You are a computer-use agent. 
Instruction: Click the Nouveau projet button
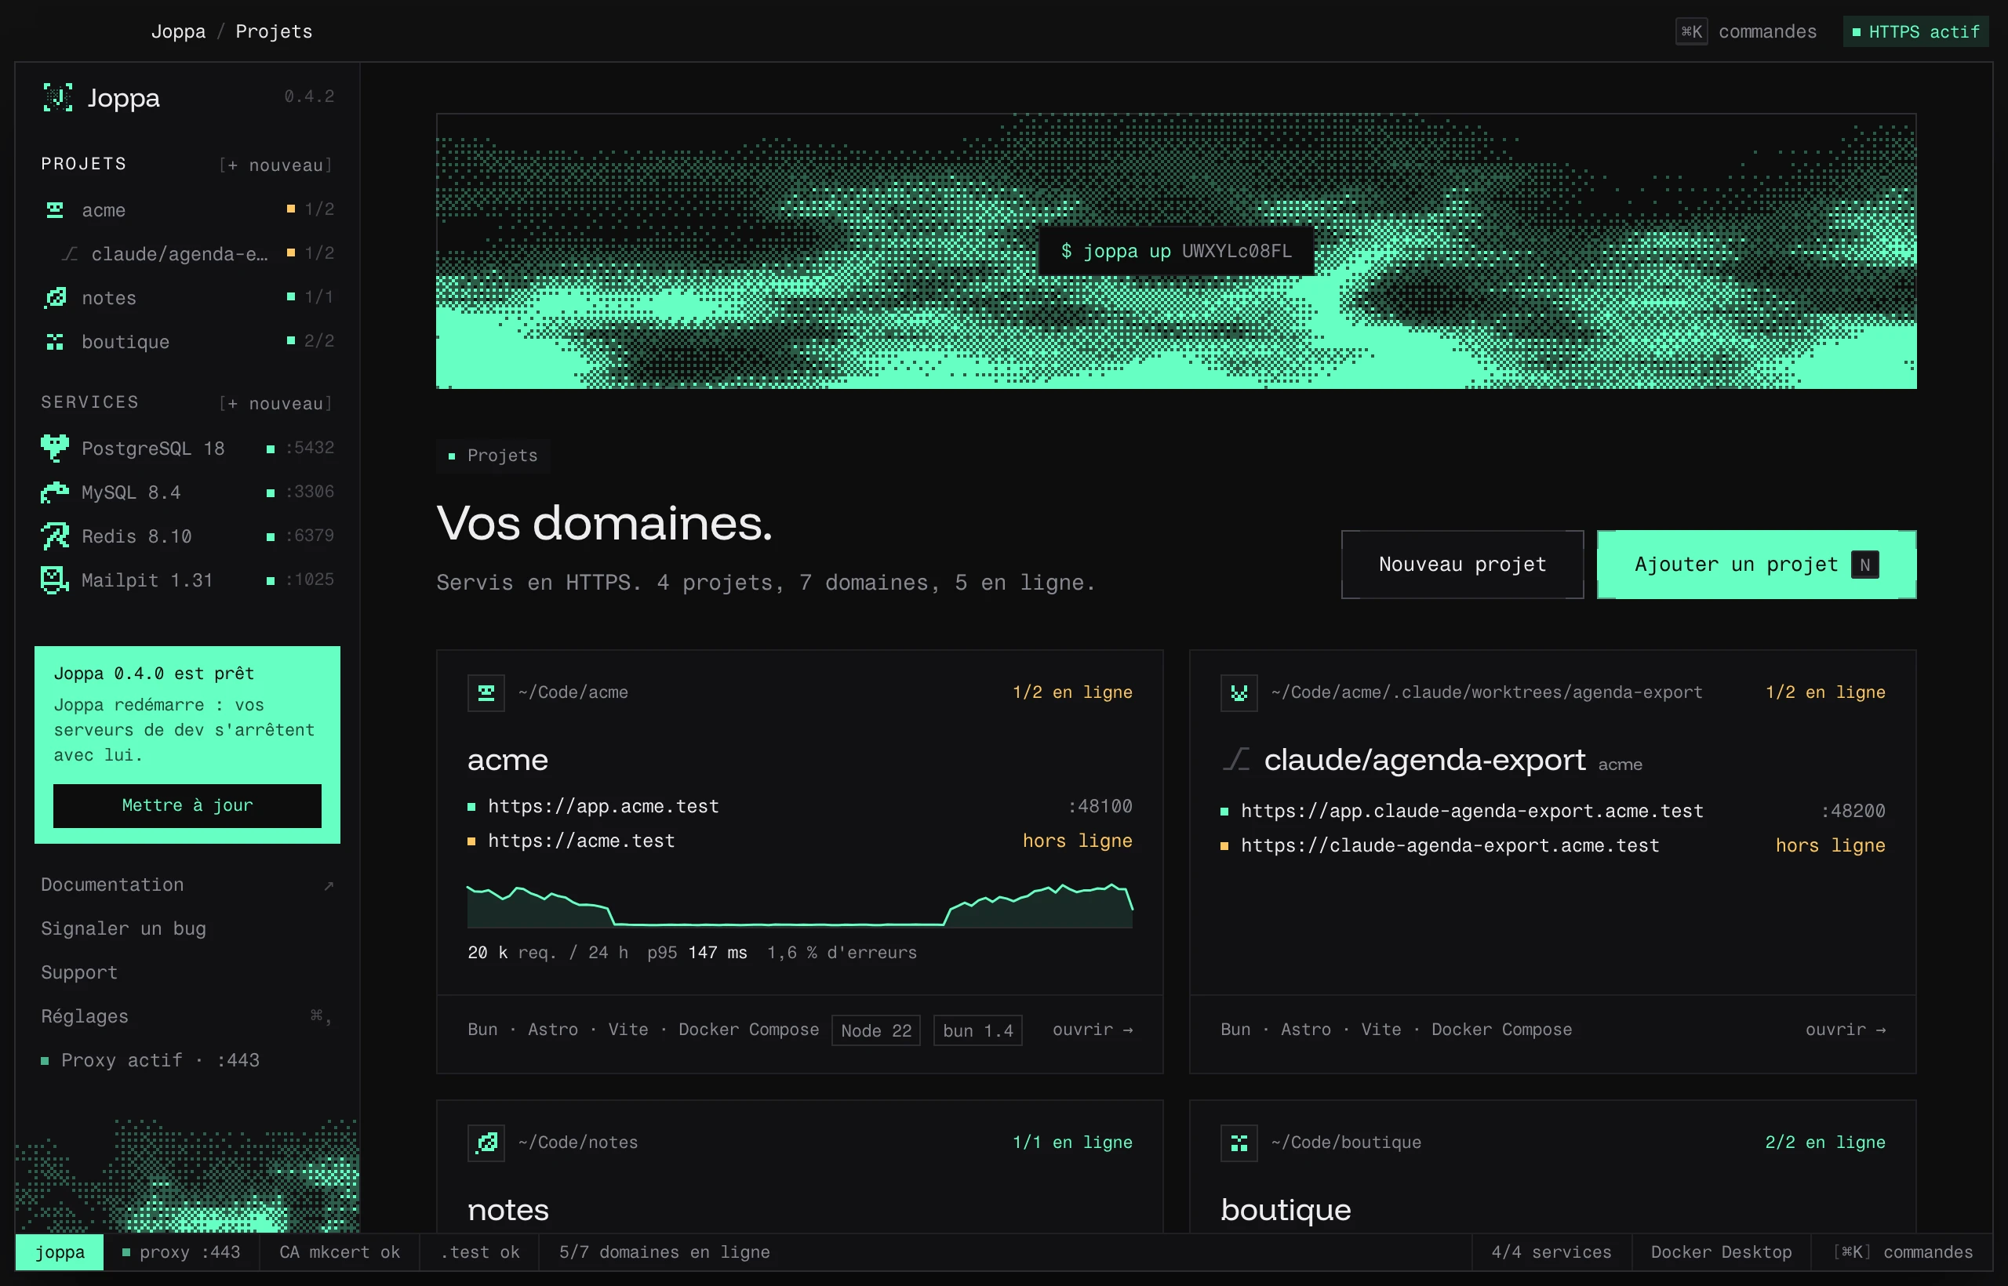(1463, 565)
